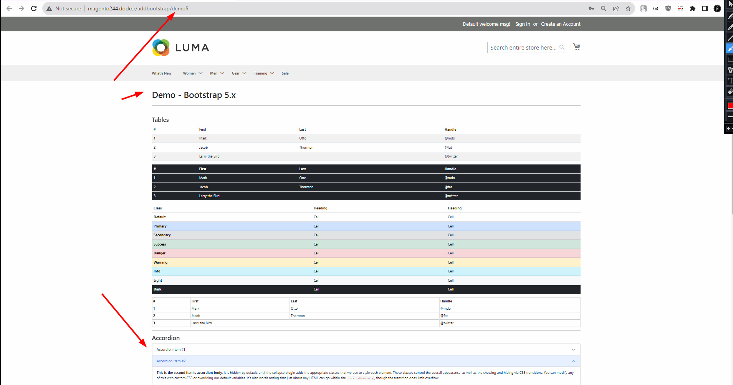
Task: Select the Pencil drawing tool
Action: [730, 16]
